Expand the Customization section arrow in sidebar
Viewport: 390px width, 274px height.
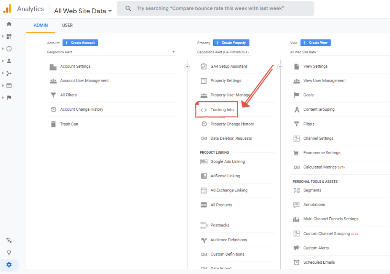click(3, 37)
